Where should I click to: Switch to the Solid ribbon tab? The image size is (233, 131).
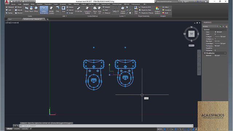coord(20,4)
